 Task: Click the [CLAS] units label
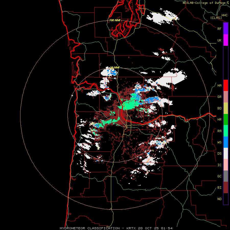(216, 18)
